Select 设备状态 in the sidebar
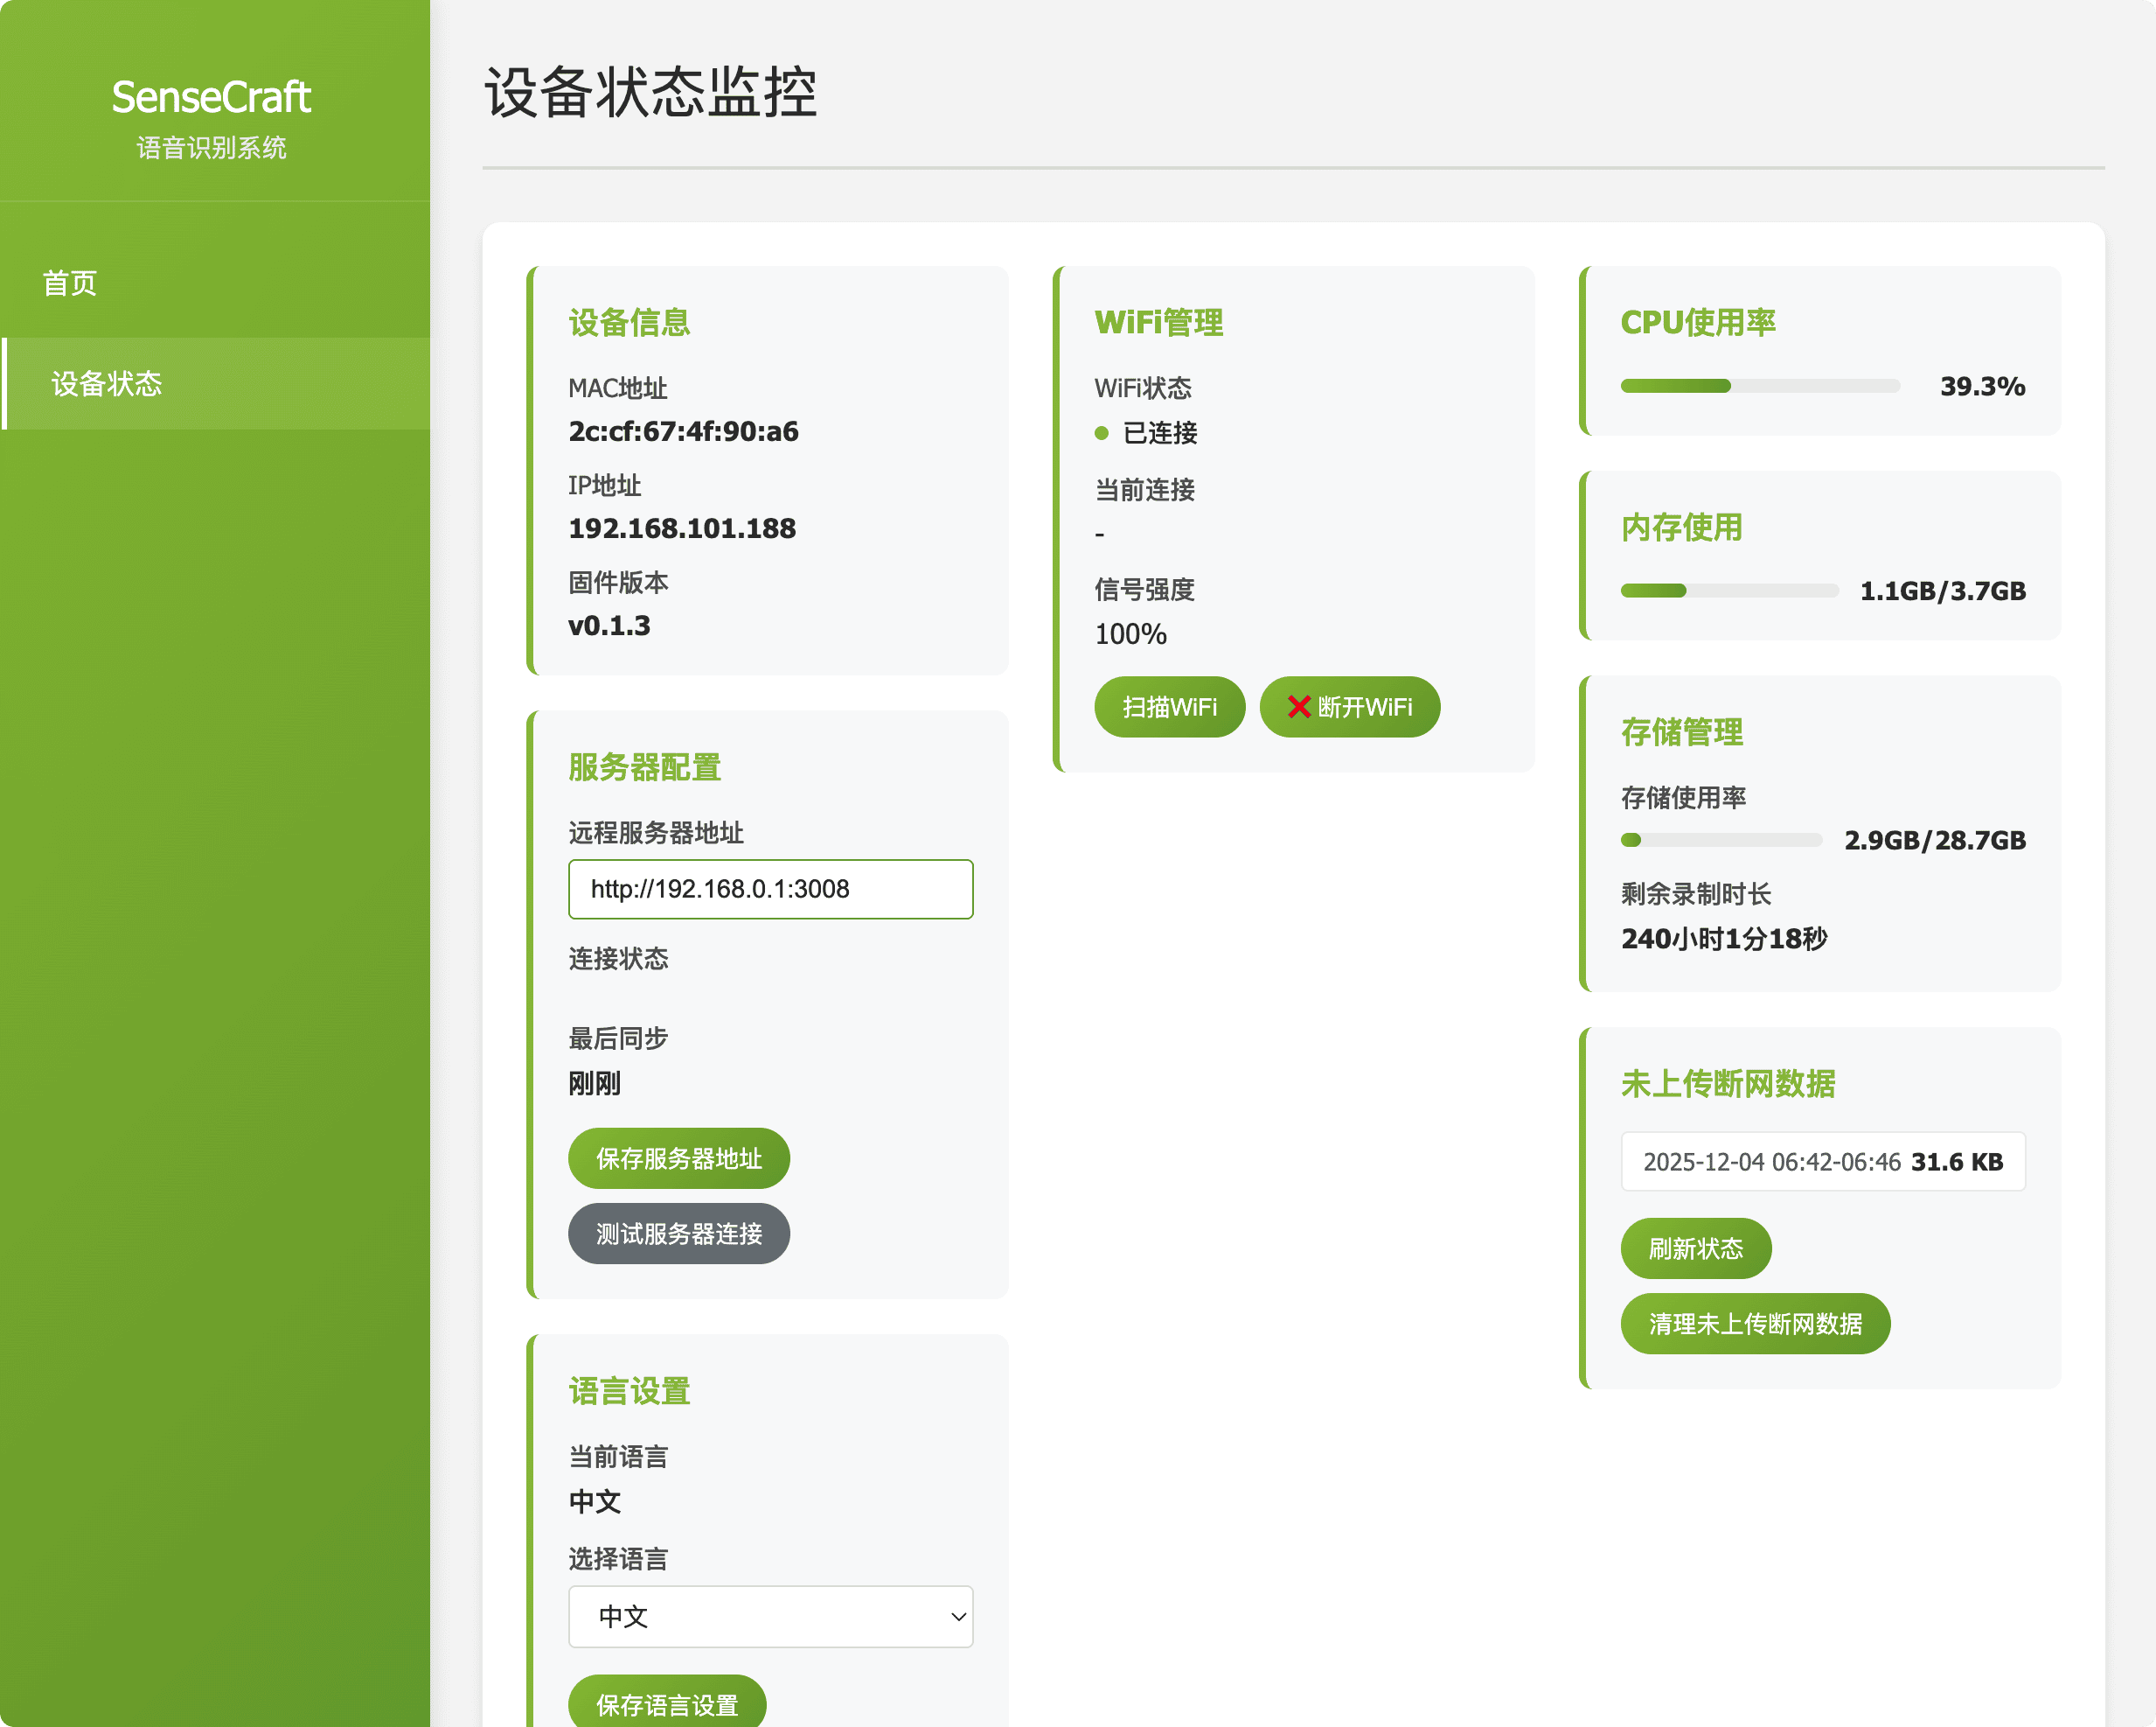The image size is (2156, 1727). [107, 383]
